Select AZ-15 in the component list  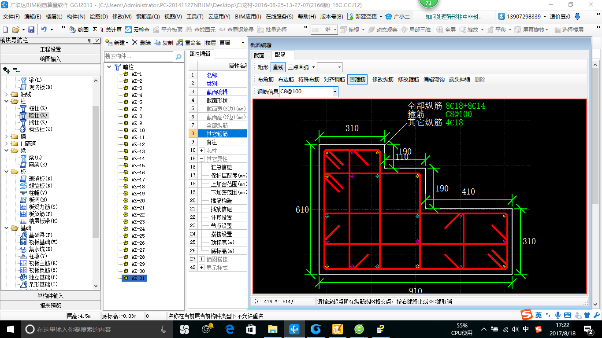(138, 165)
